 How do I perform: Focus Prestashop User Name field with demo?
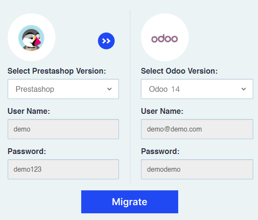[x=63, y=129]
